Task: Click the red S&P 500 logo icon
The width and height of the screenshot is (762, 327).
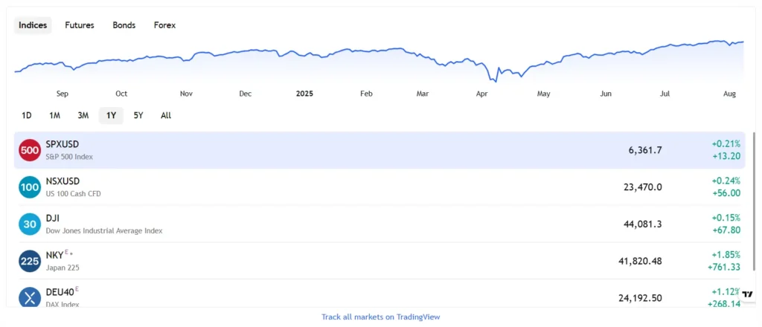Action: tap(30, 150)
